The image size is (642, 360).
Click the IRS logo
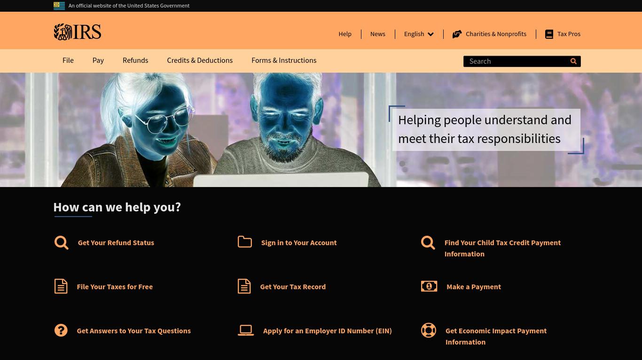pyautogui.click(x=77, y=32)
